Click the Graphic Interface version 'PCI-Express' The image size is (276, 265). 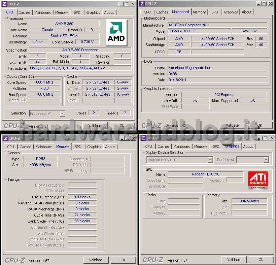[224, 95]
